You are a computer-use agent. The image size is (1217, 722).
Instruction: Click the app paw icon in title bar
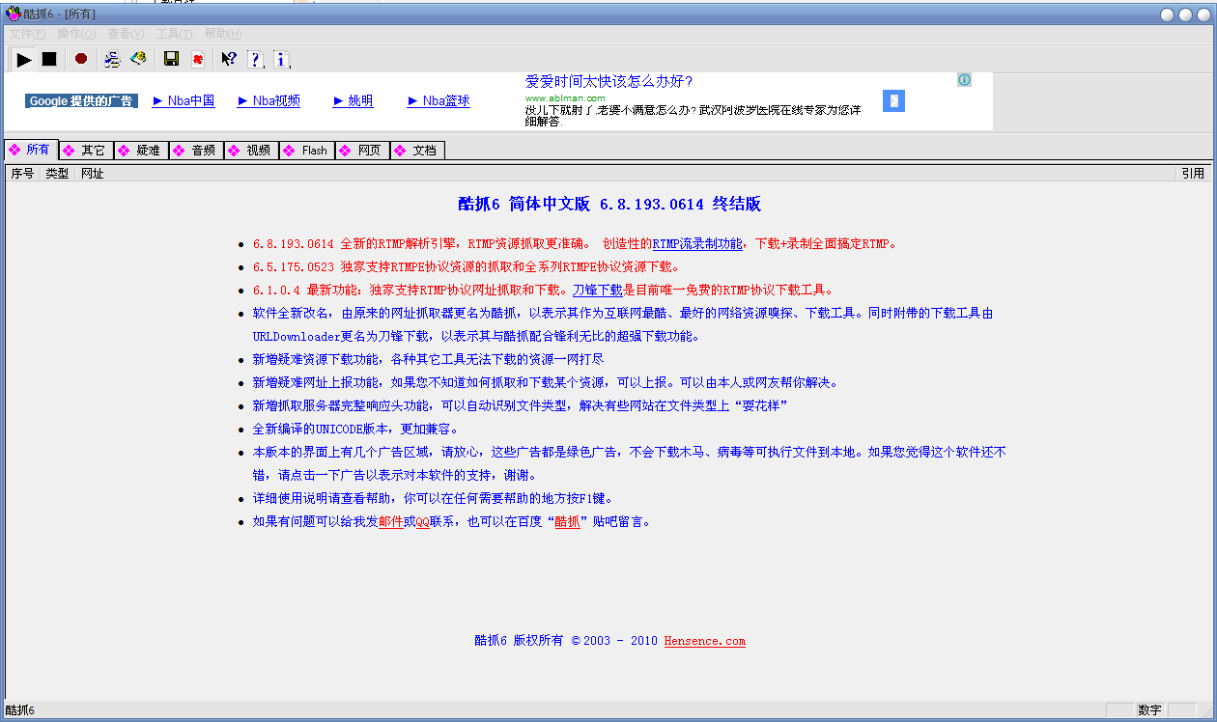13,14
